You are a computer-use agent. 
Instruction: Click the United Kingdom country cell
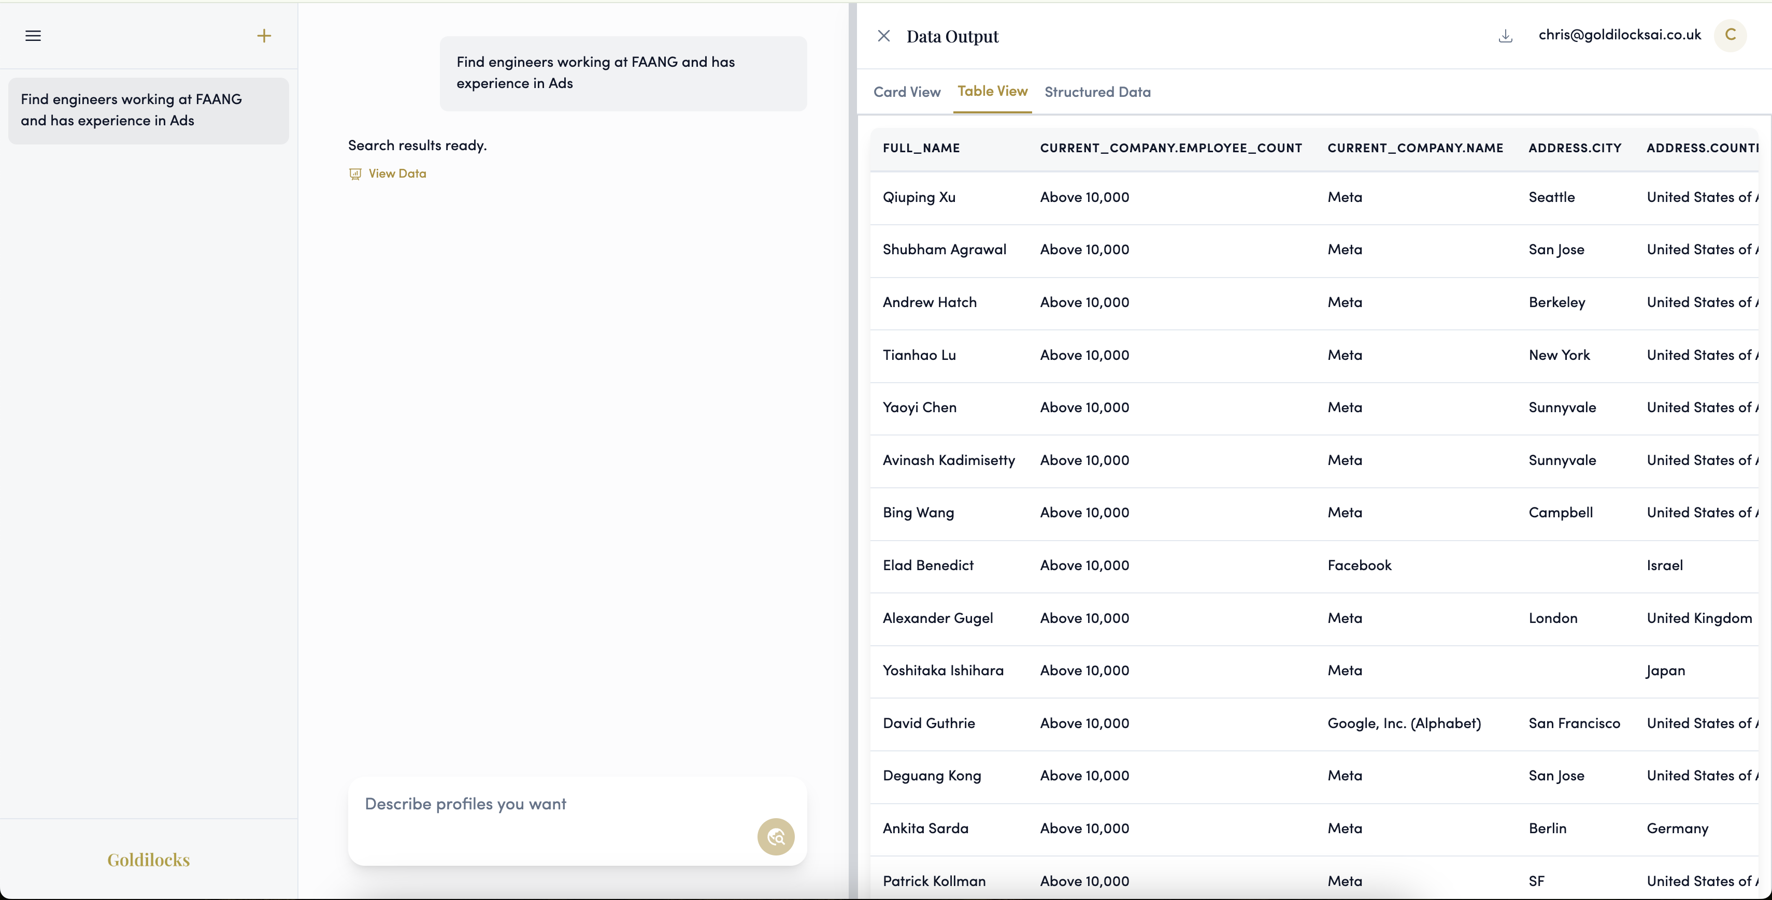(x=1699, y=618)
